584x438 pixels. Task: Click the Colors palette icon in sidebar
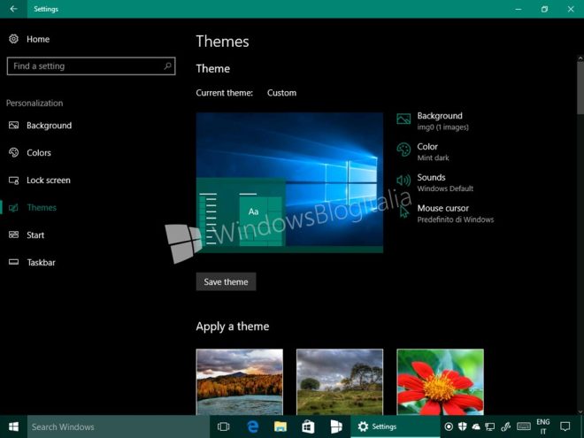(x=14, y=152)
